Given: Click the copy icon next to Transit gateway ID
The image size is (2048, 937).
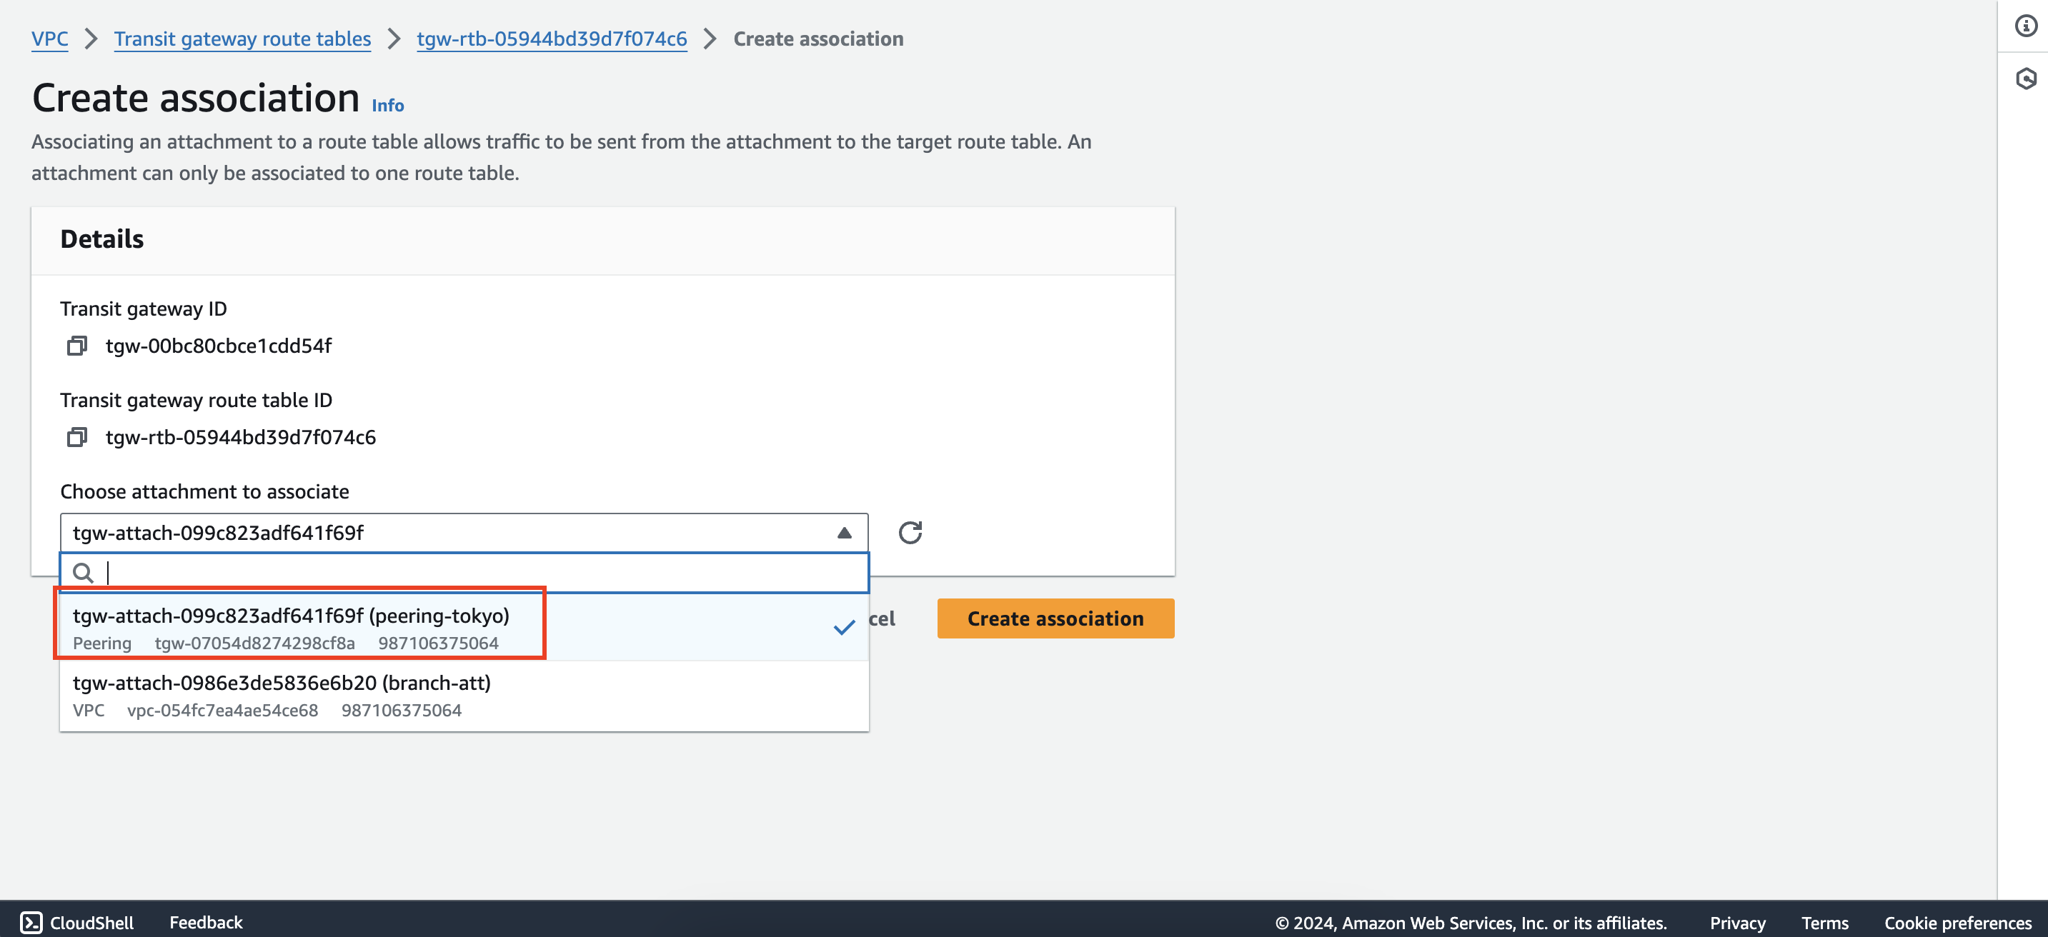Looking at the screenshot, I should [76, 344].
